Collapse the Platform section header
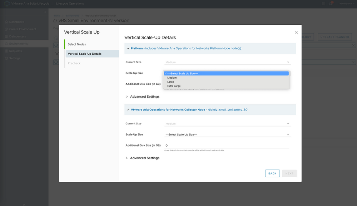This screenshot has height=206, width=357. pos(128,48)
